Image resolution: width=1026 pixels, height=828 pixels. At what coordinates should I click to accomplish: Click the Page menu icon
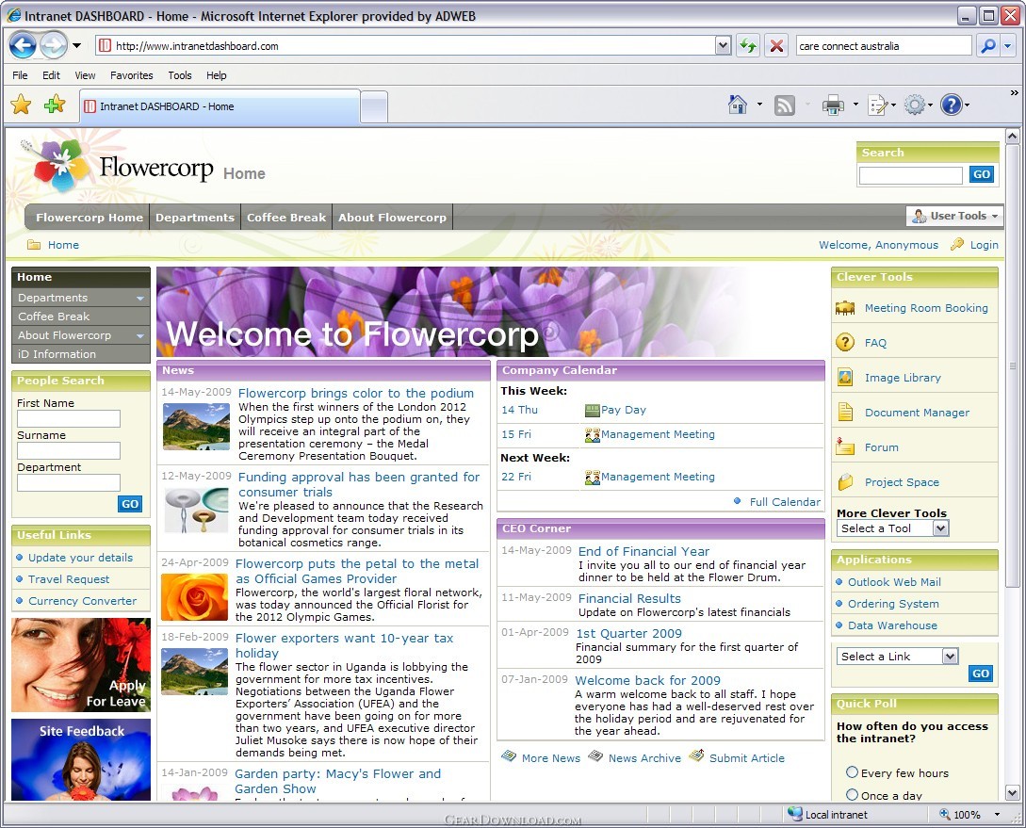pos(877,105)
